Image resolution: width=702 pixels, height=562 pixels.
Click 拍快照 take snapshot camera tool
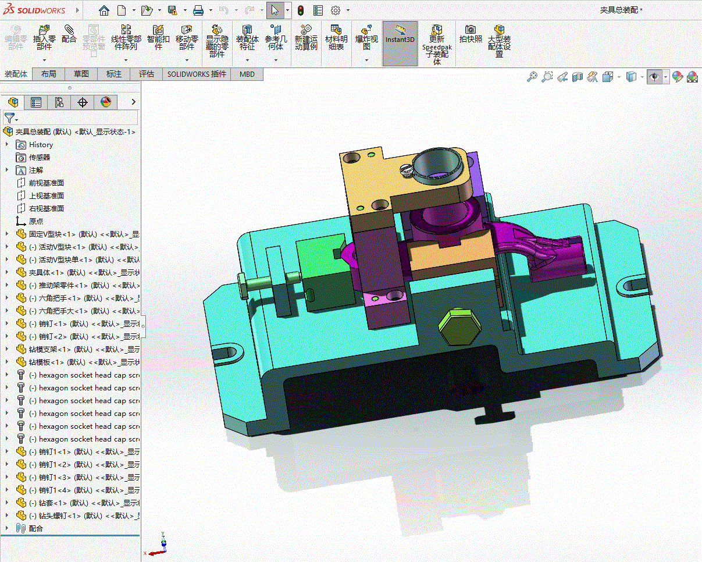(471, 34)
